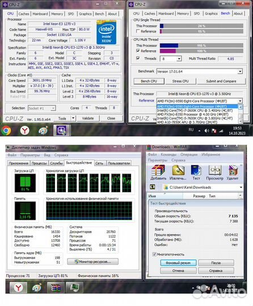Viewport: 253px width, 306px height.
Task: Switch to Процессы tab in Task Manager
Action: click(x=39, y=163)
